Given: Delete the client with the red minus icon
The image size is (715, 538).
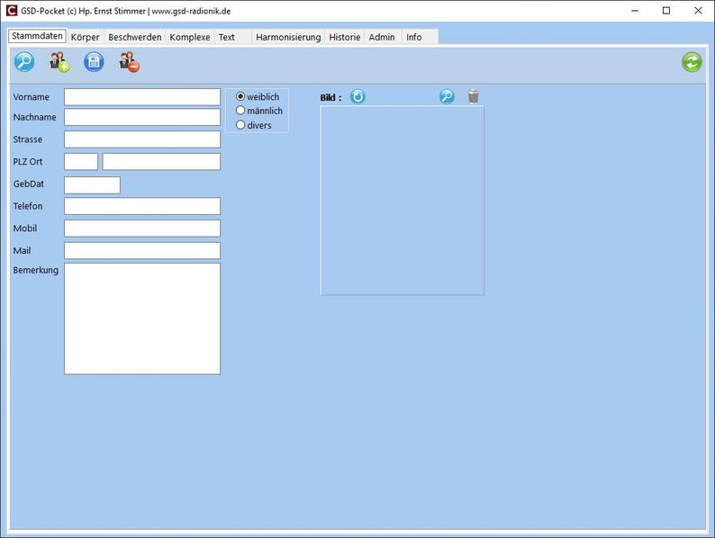Looking at the screenshot, I should [x=129, y=62].
